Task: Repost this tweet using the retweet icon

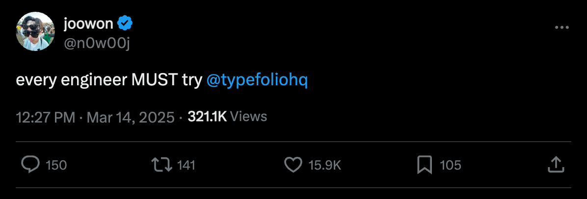Action: [162, 165]
